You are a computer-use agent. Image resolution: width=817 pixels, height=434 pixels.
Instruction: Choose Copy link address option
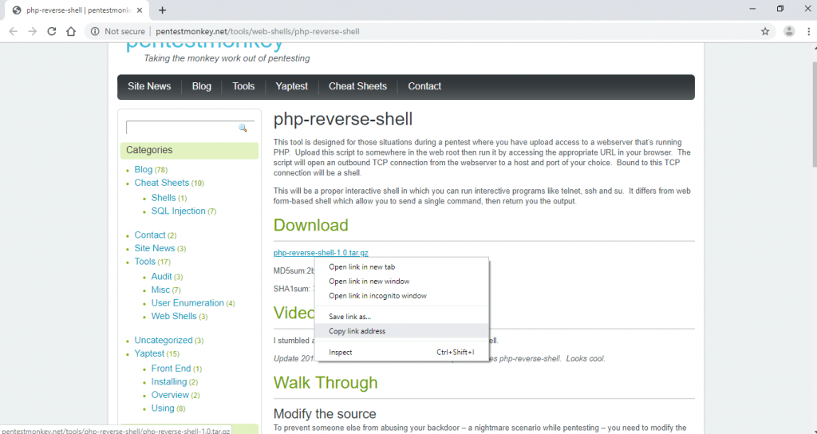402,331
